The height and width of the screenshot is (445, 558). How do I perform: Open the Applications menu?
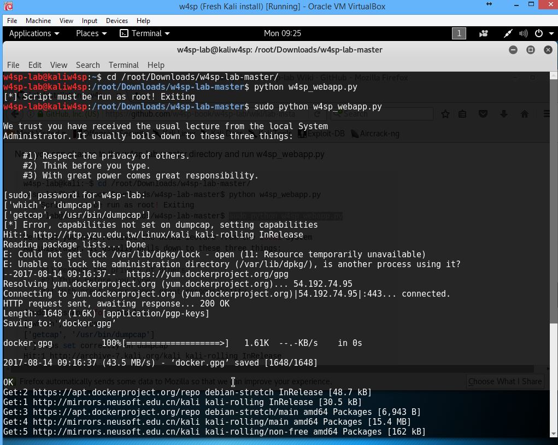[x=34, y=33]
